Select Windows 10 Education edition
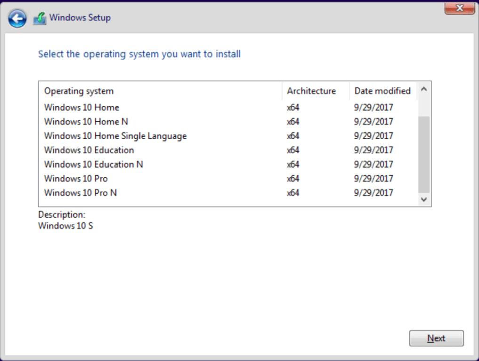The image size is (479, 361). pyautogui.click(x=89, y=150)
